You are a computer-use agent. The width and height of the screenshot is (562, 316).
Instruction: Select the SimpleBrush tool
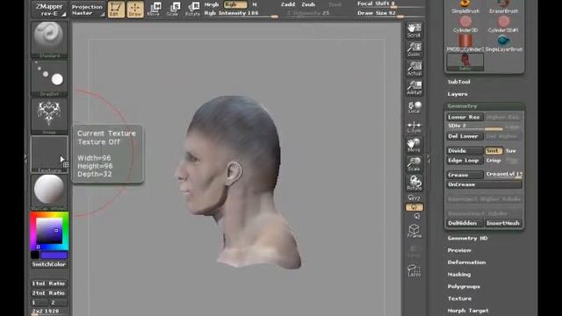[x=465, y=7]
